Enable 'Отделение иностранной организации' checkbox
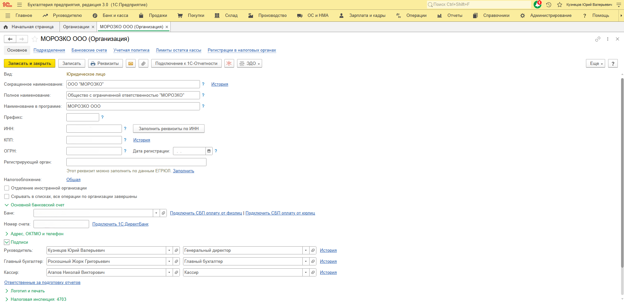 7,188
